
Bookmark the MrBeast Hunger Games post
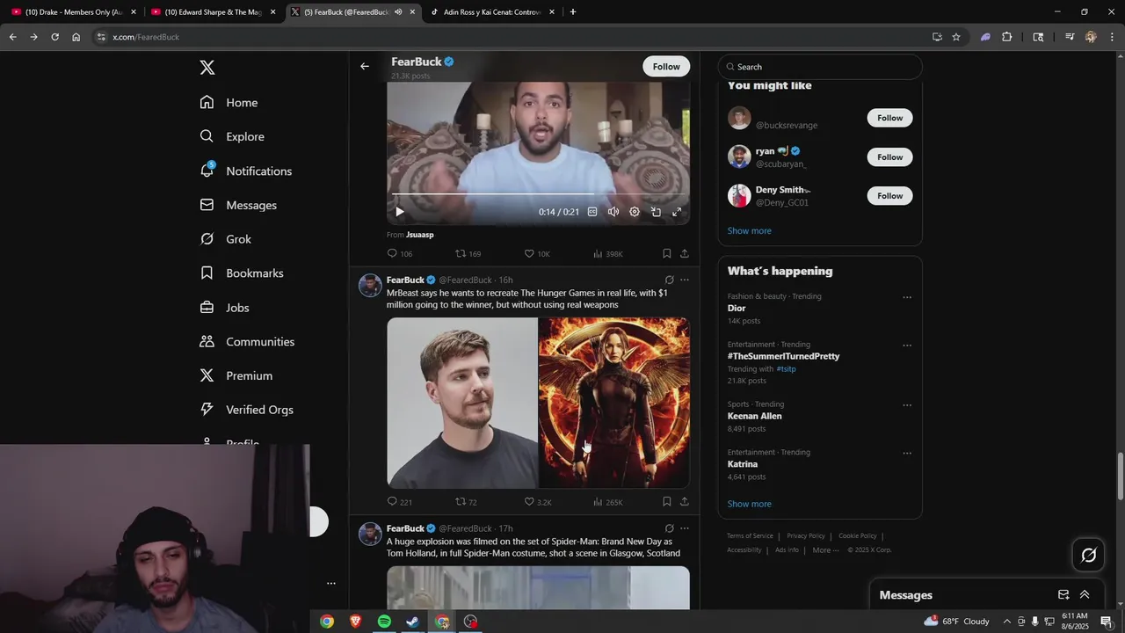coord(667,502)
